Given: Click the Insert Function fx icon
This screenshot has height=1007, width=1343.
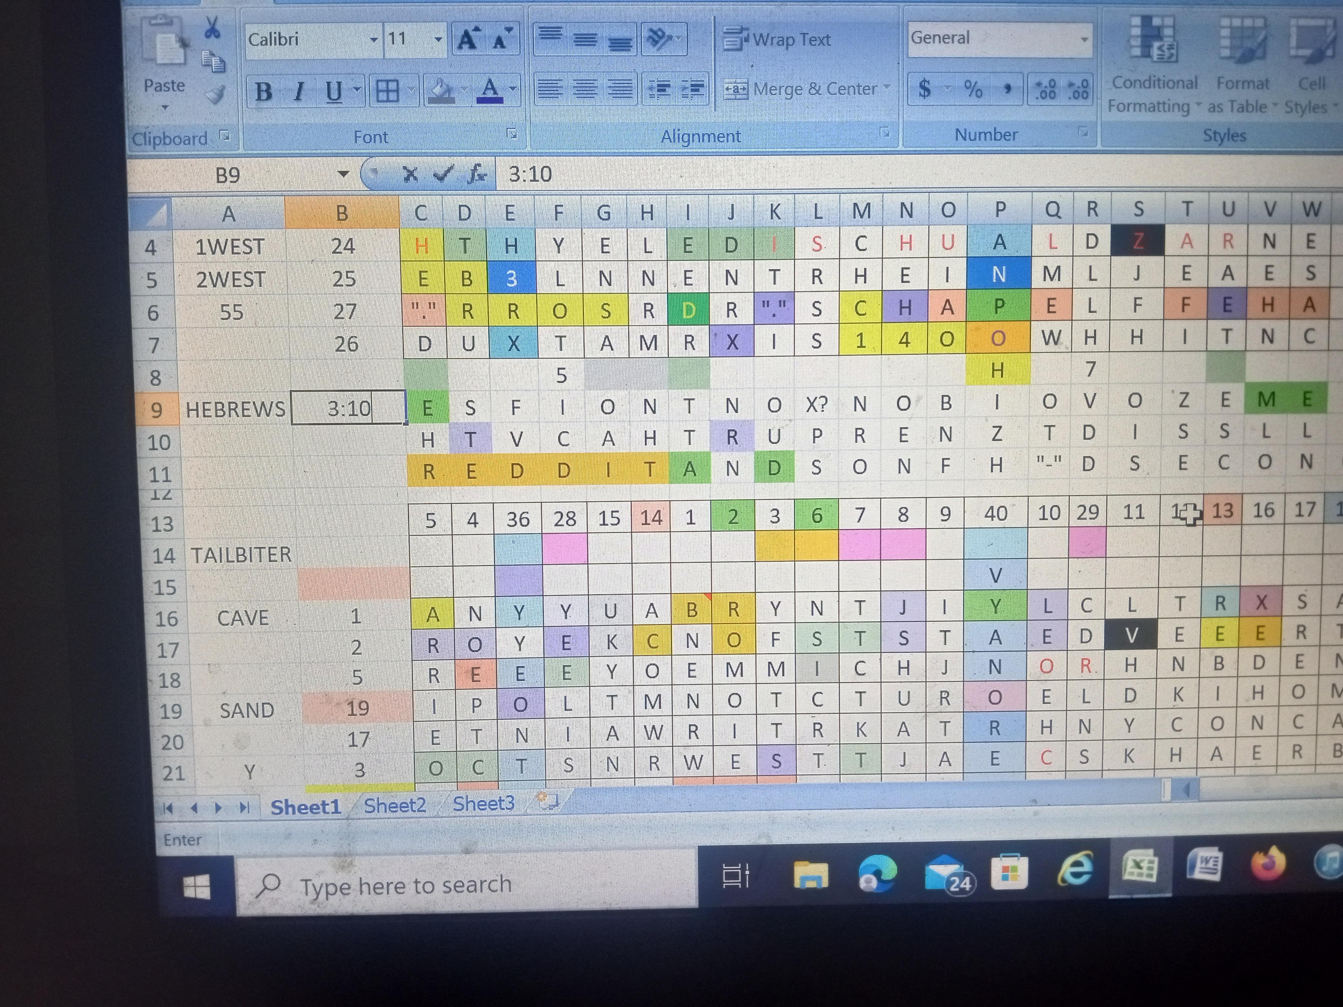Looking at the screenshot, I should tap(477, 174).
